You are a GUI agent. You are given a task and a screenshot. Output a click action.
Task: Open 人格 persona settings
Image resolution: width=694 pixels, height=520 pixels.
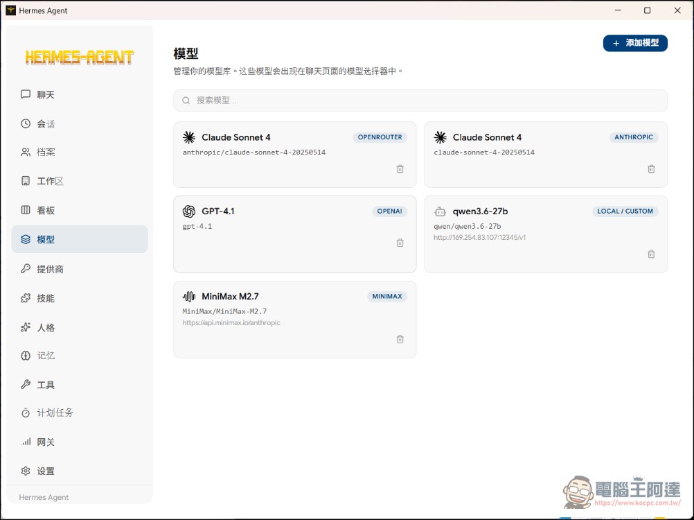pos(80,327)
